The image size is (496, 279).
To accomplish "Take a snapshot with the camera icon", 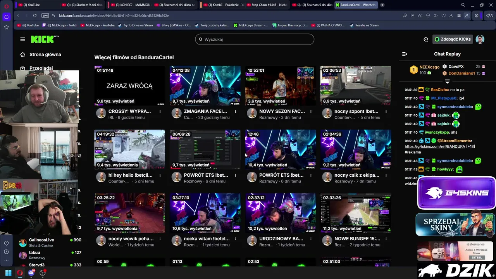I will [420, 15].
